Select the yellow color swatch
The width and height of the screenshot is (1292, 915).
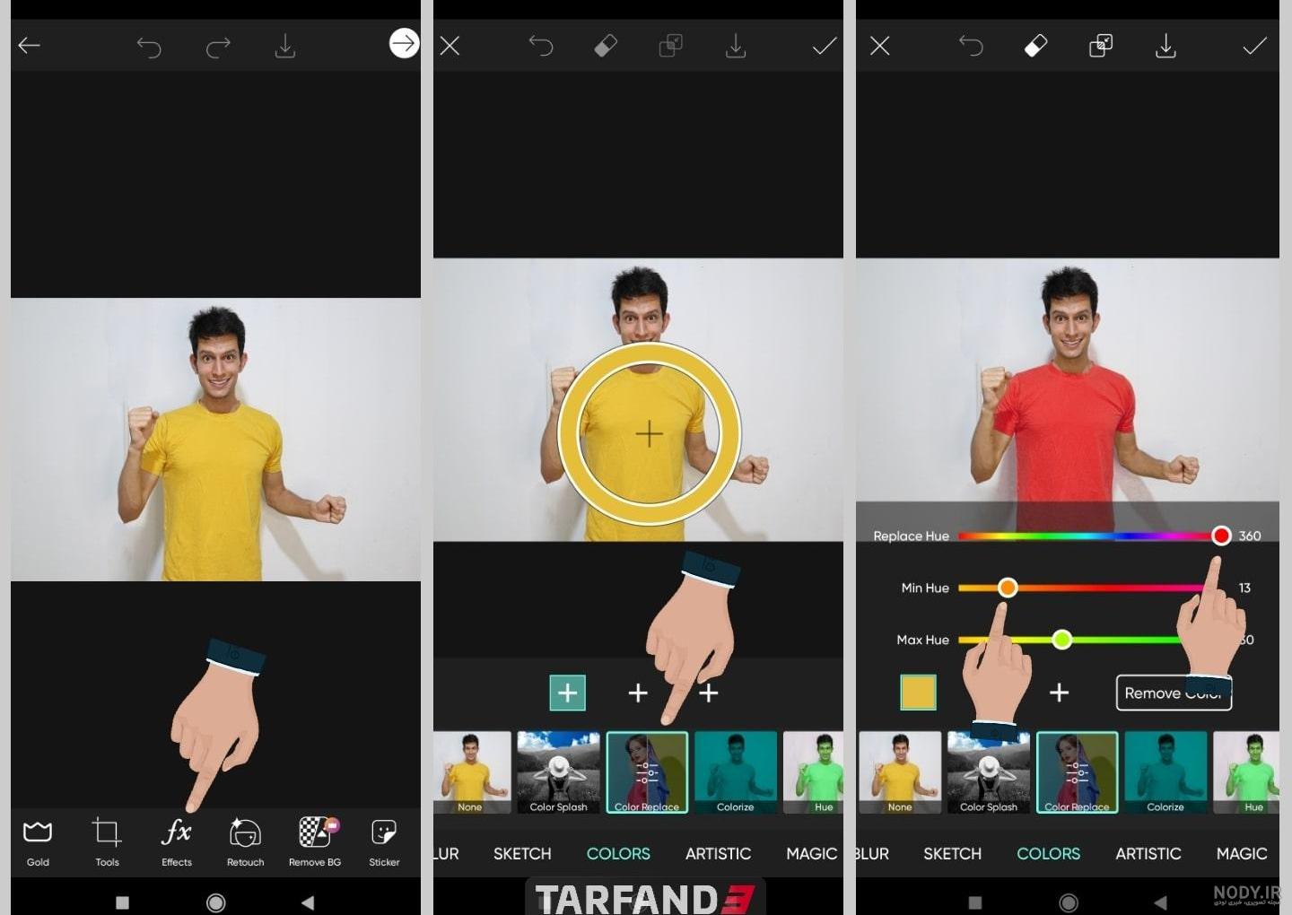pos(918,693)
